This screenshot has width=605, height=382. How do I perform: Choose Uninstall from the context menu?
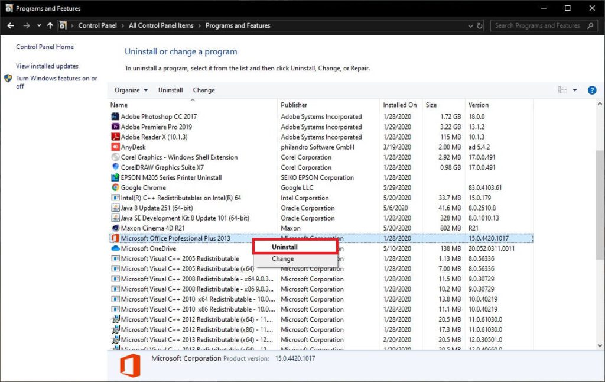[284, 247]
